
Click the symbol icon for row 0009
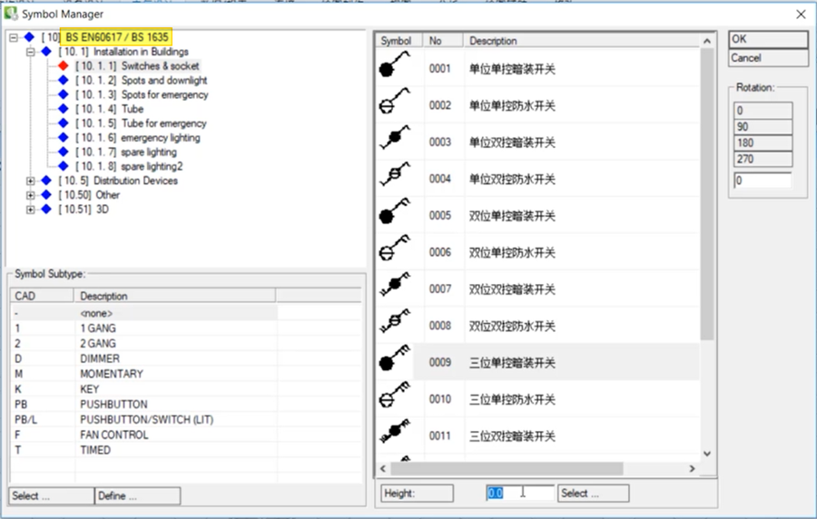[x=395, y=358]
